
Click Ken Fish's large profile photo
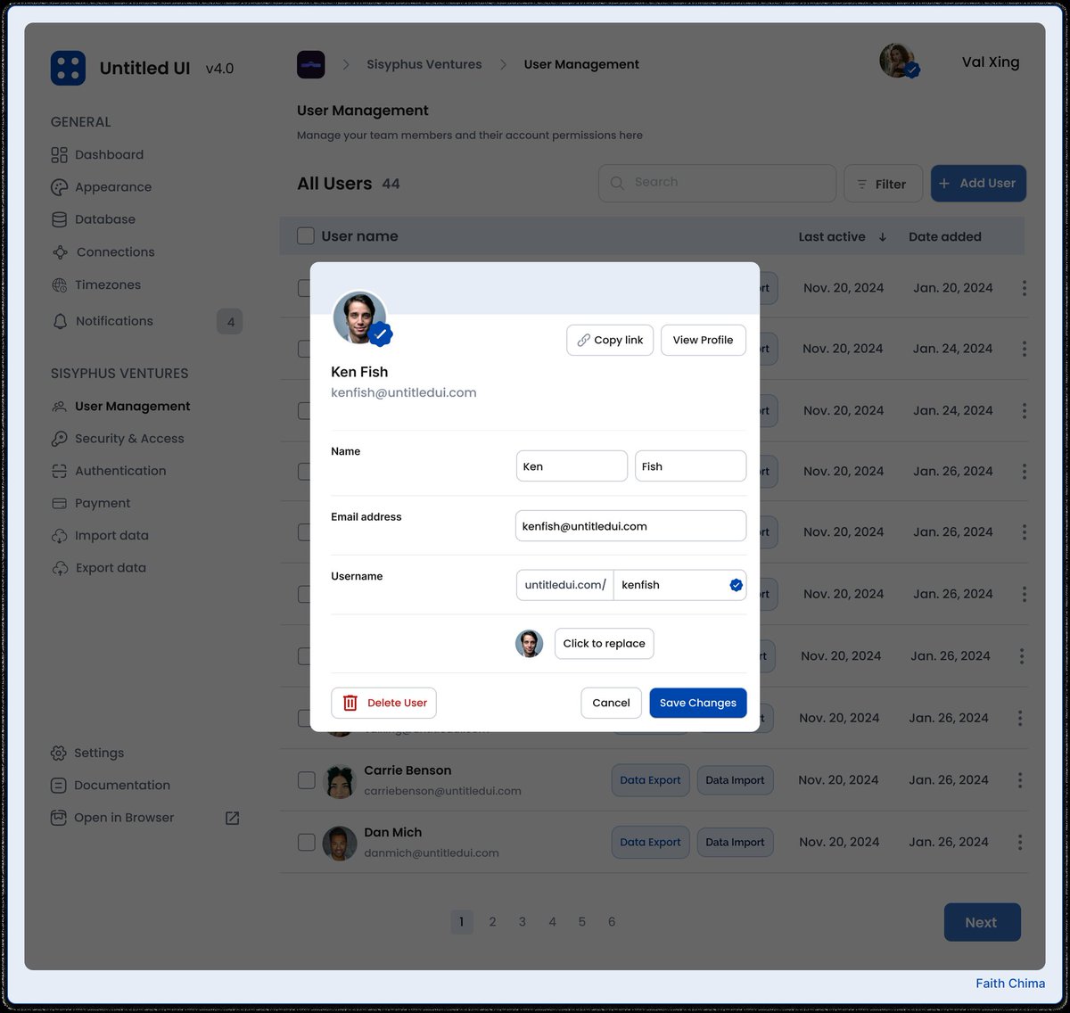[x=358, y=317]
